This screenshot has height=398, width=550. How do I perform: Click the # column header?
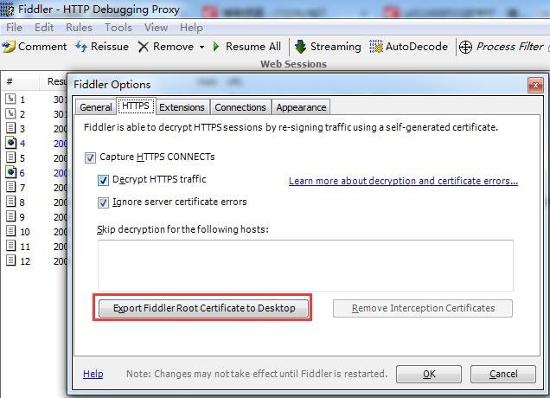[x=10, y=82]
